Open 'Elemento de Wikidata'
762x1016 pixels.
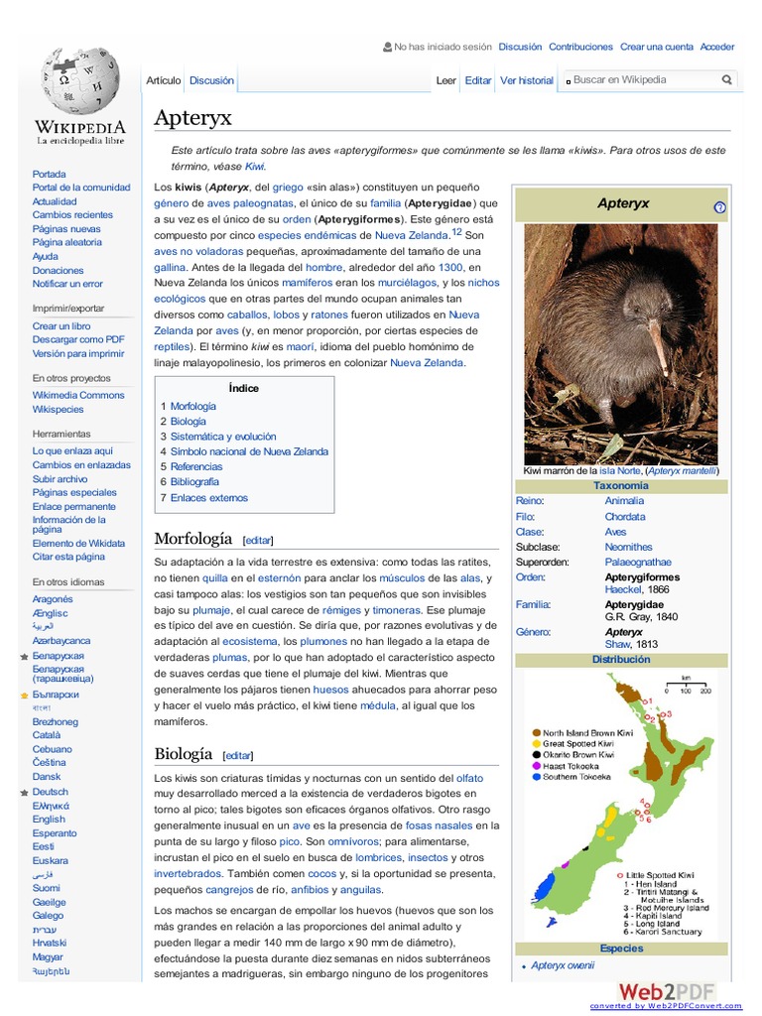(79, 544)
